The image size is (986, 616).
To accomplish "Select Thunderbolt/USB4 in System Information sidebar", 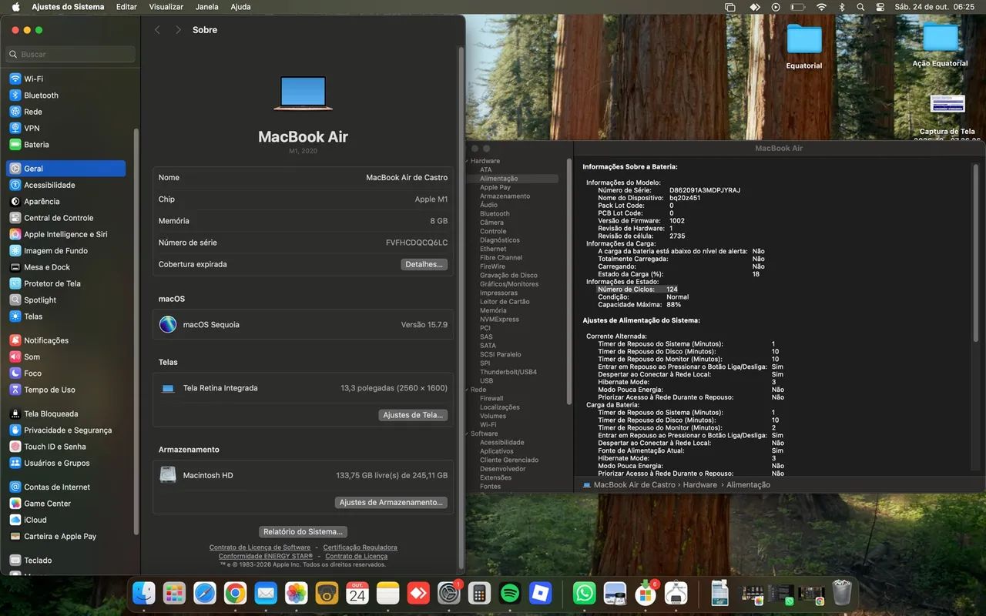I will pos(508,372).
